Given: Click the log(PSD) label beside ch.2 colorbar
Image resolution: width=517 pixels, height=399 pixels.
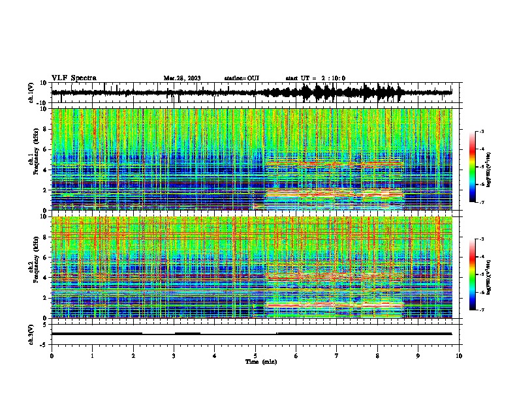Looking at the screenshot, I should (x=489, y=278).
